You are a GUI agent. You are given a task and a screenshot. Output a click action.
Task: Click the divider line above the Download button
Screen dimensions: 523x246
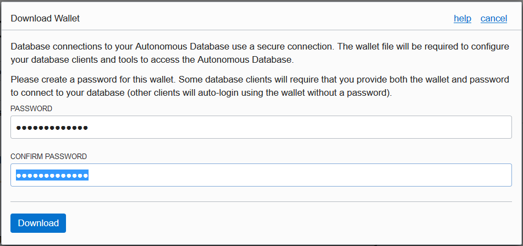point(261,202)
